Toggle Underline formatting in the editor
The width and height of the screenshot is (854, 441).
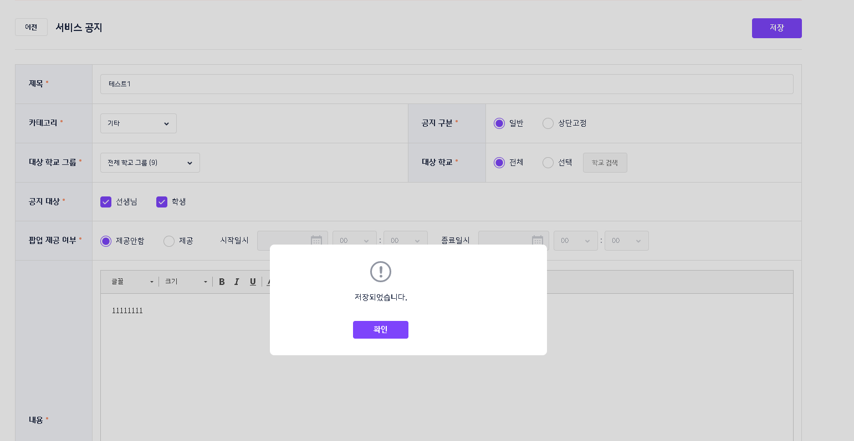253,282
